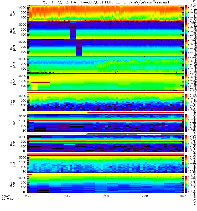Screen dimensions: 197x211
Task: Click the thc peef color scale bar
Action: (x=186, y=48)
